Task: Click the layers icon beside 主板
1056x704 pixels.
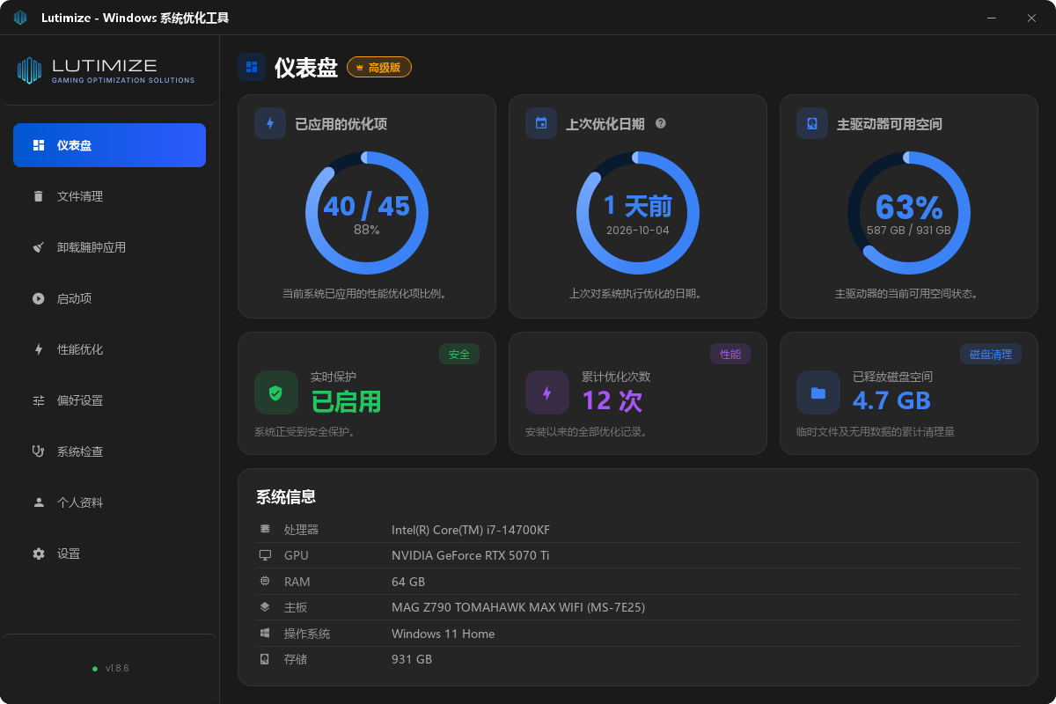Action: click(x=265, y=607)
